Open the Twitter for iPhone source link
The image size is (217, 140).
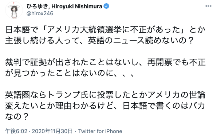[100, 131]
